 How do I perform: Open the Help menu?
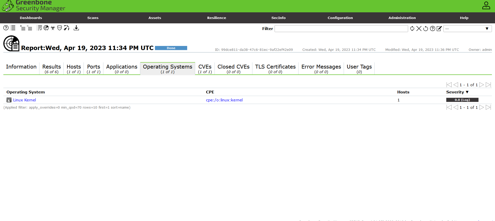[464, 18]
